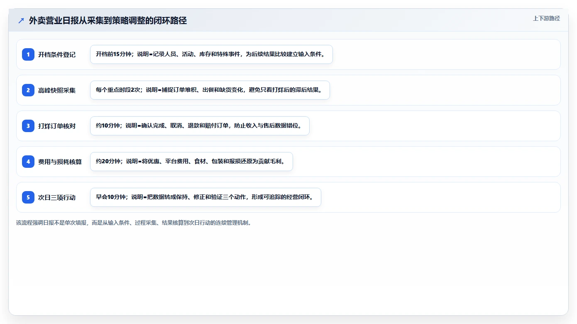Select step number 3 badge

click(28, 126)
